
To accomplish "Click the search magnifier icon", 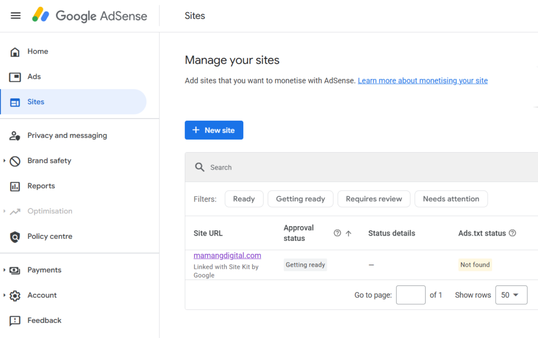I will tap(200, 167).
